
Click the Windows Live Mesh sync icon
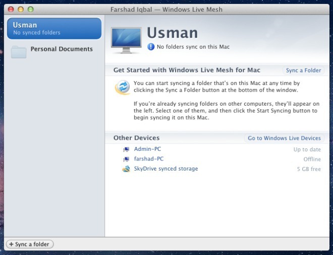[x=123, y=87]
